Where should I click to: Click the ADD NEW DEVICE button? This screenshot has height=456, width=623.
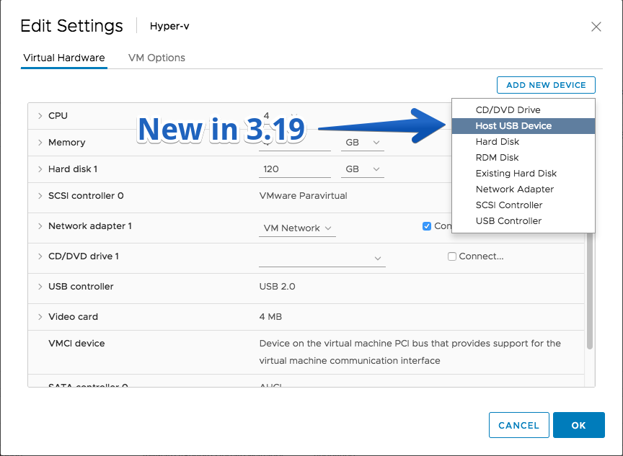(546, 85)
